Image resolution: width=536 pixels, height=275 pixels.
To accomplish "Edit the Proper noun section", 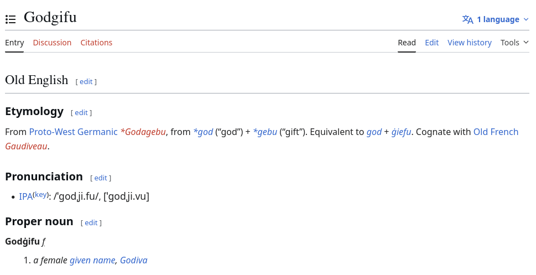I will (x=91, y=222).
